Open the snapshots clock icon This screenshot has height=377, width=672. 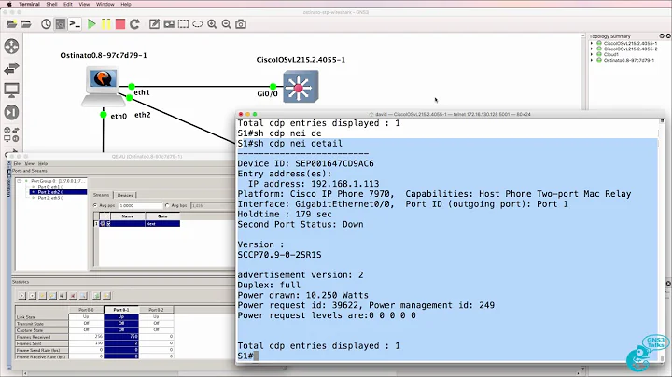pos(46,24)
